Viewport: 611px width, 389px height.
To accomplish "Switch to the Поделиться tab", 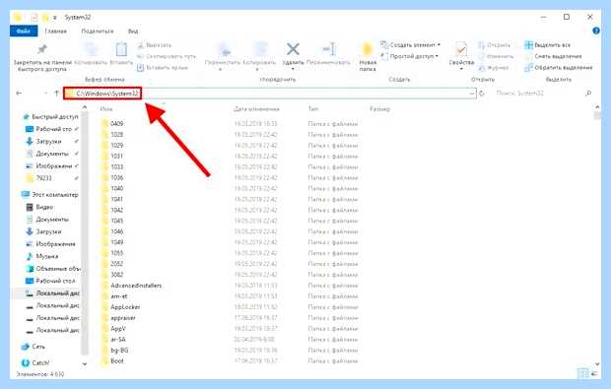I will coord(98,31).
